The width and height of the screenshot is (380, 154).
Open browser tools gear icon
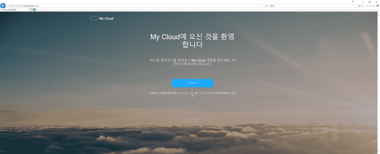[x=374, y=6]
